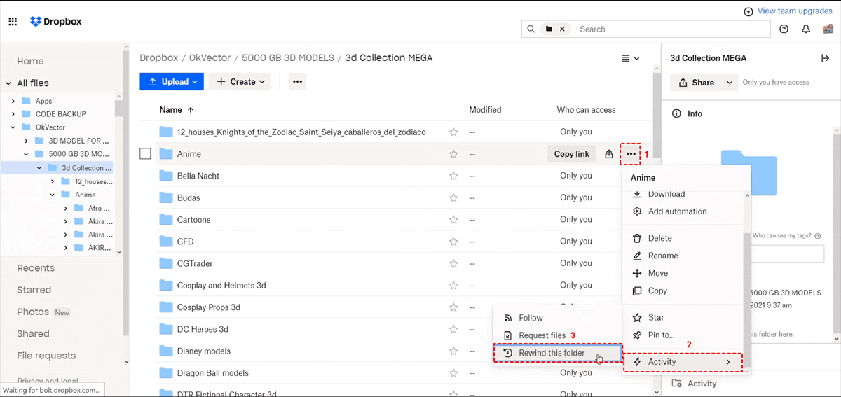
Task: Select Follow in the submenu
Action: coord(531,318)
